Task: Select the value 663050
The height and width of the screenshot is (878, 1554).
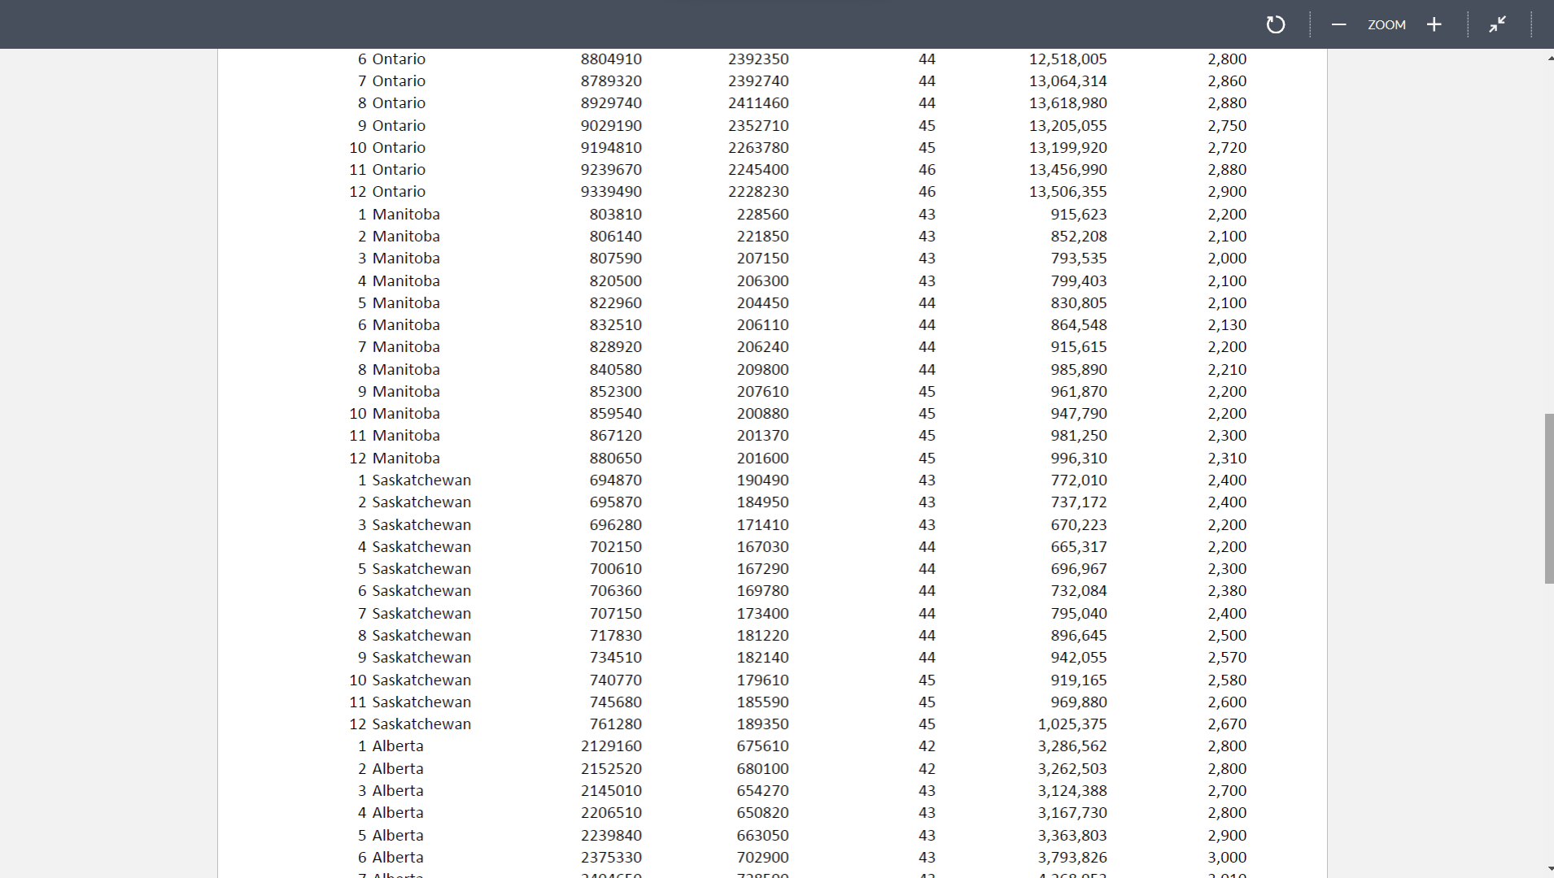Action: point(763,836)
